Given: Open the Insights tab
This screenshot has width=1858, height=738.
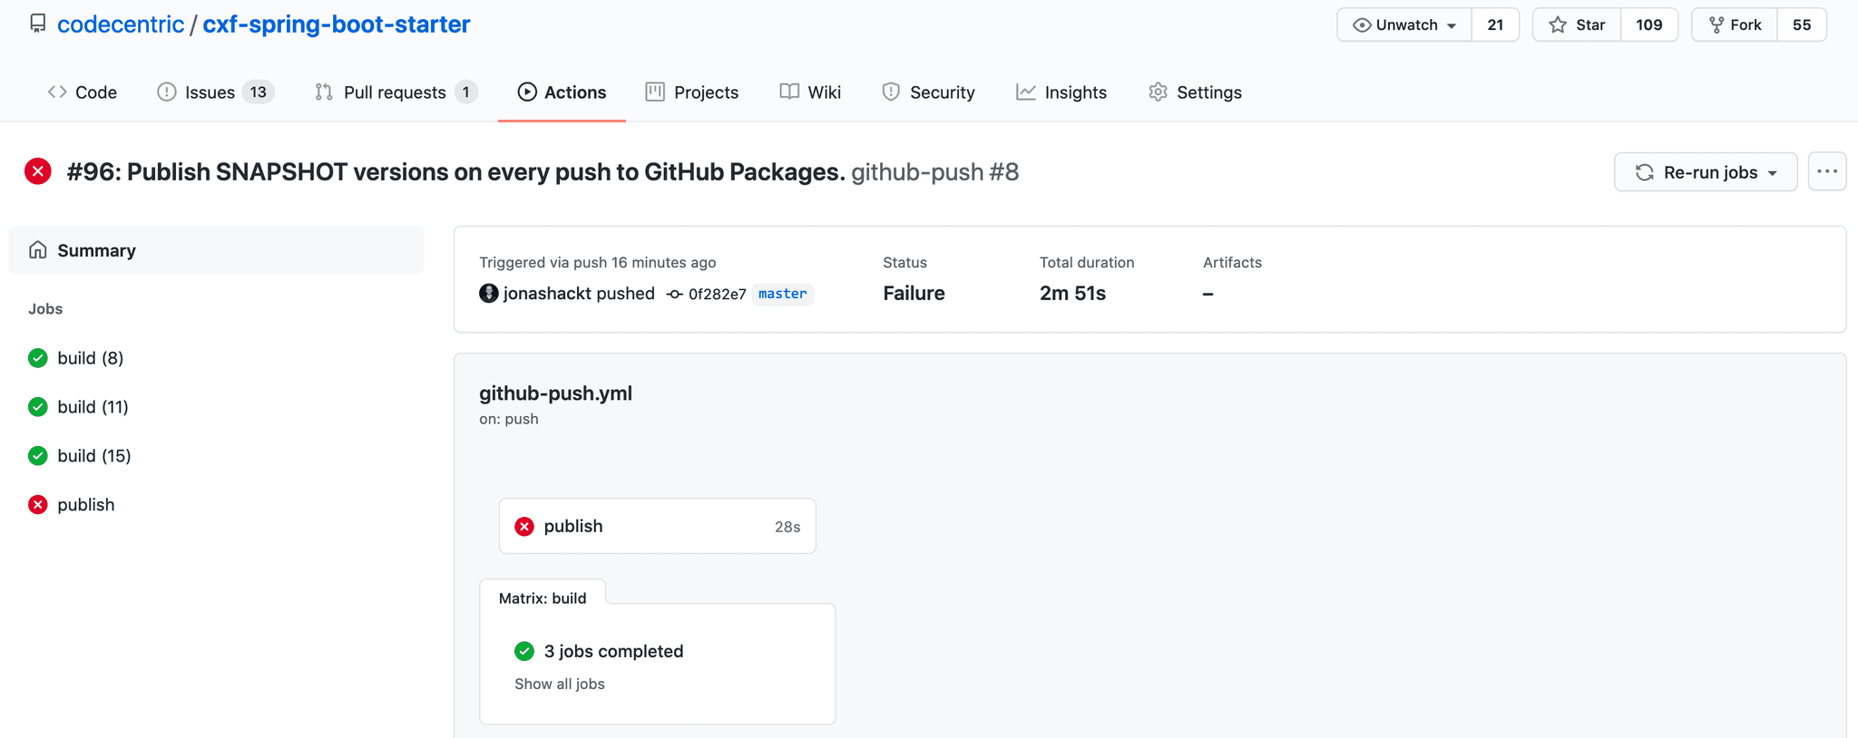Looking at the screenshot, I should click(1061, 92).
